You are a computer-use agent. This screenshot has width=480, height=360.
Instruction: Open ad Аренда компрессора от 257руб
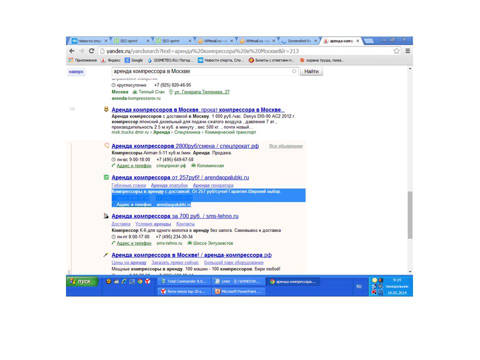[180, 177]
